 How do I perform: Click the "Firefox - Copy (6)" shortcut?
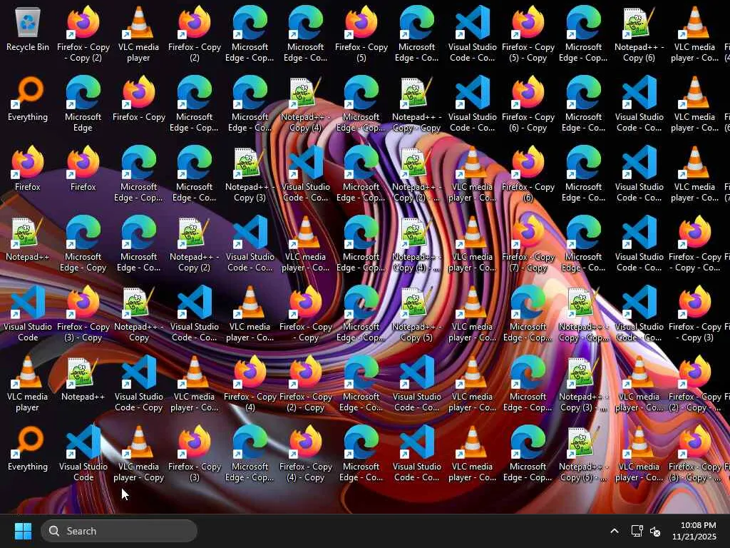[528, 174]
